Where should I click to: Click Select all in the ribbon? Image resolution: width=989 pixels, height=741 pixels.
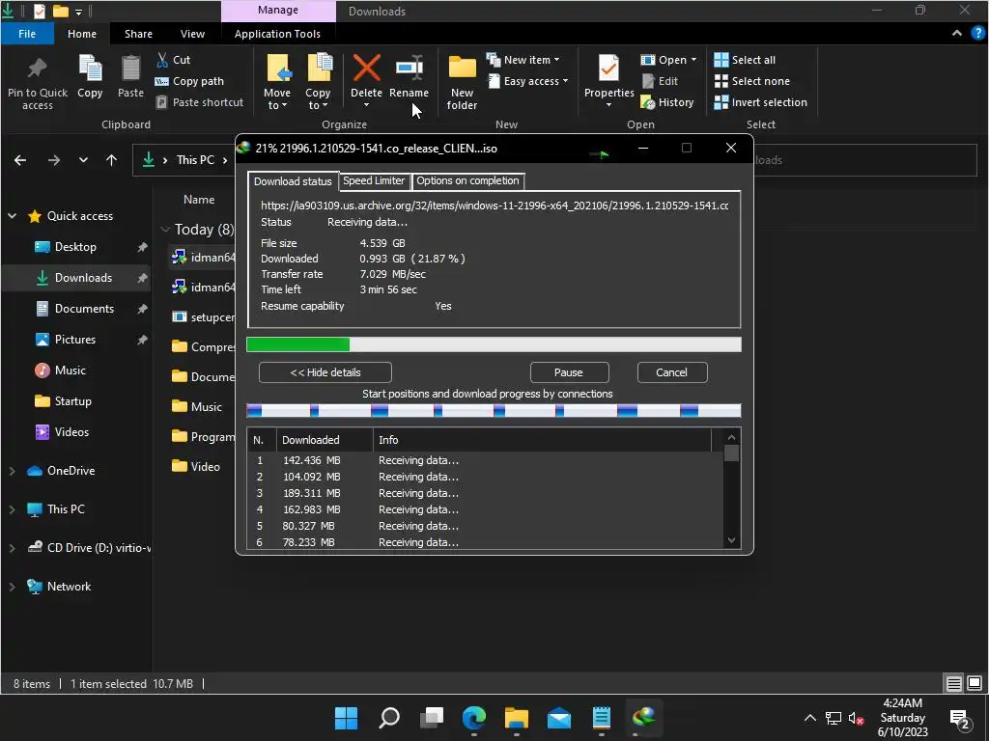[x=745, y=60]
